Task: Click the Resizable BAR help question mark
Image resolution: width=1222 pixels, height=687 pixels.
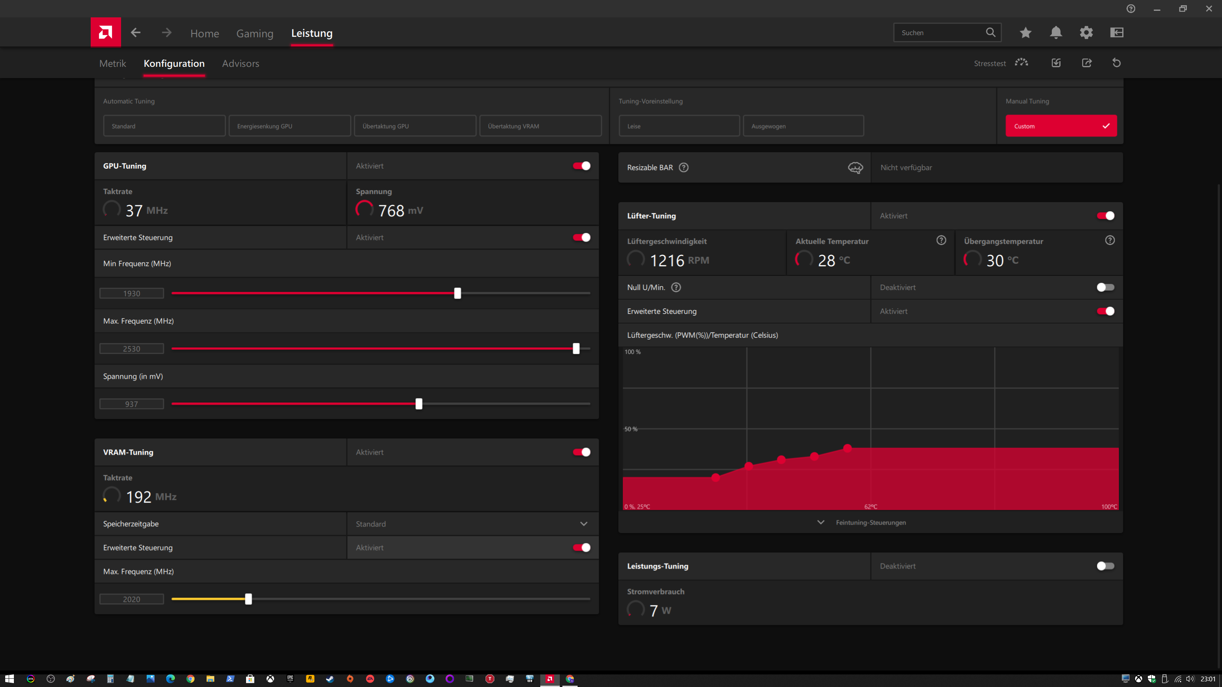Action: 683,167
